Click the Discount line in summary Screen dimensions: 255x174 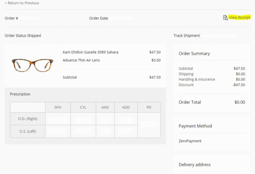point(212,85)
